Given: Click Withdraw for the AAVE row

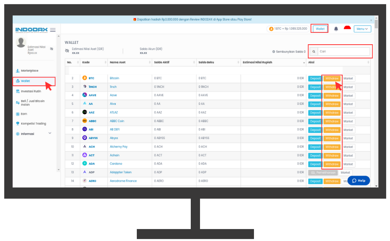Looking at the screenshot, I should [332, 95].
